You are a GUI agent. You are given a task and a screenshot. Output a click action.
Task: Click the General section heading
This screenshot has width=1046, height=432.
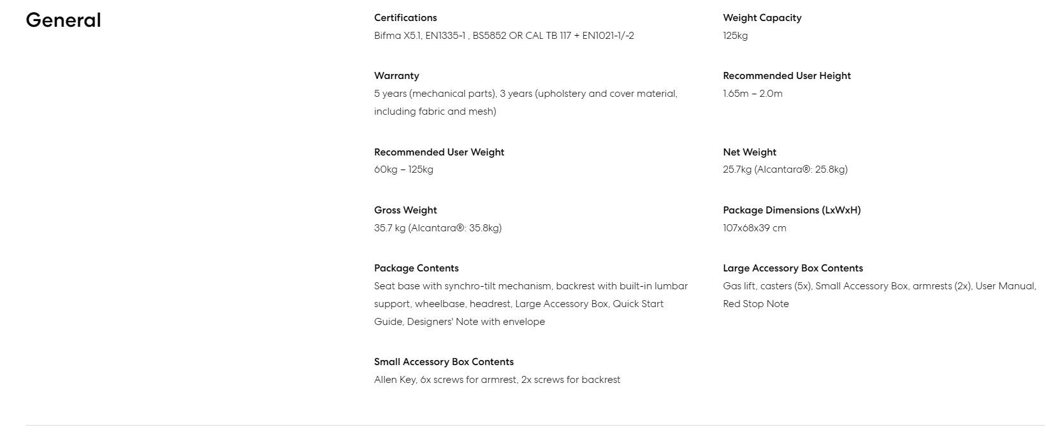click(63, 20)
